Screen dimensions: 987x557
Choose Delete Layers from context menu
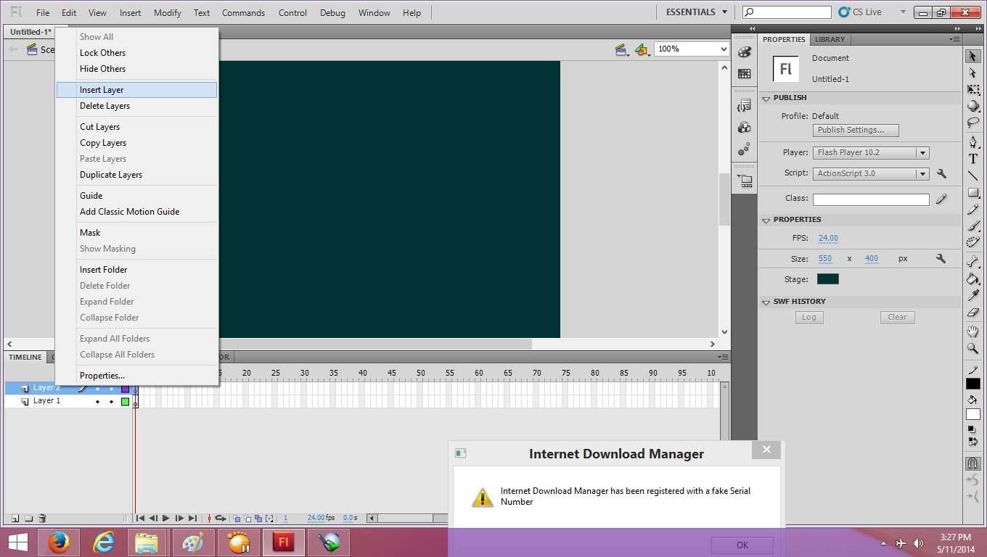(136, 106)
